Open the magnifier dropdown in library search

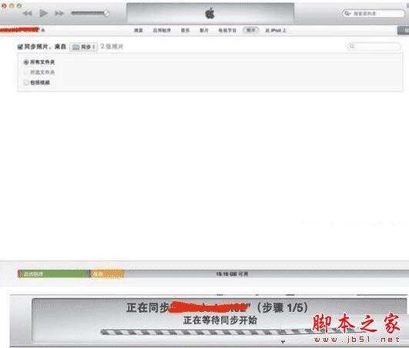(347, 13)
